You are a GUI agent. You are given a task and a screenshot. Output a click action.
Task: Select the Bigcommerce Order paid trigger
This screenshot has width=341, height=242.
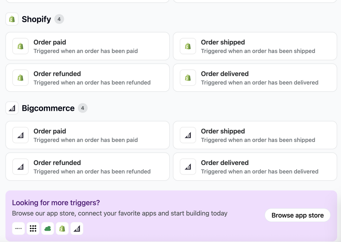87,135
